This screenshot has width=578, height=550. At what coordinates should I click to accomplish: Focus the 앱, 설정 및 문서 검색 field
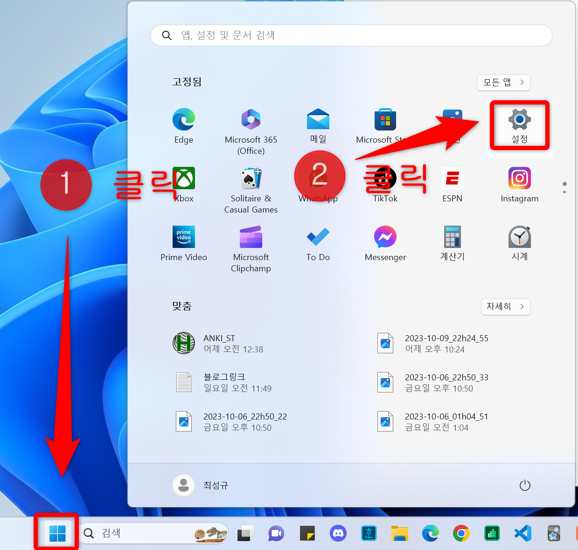(352, 35)
